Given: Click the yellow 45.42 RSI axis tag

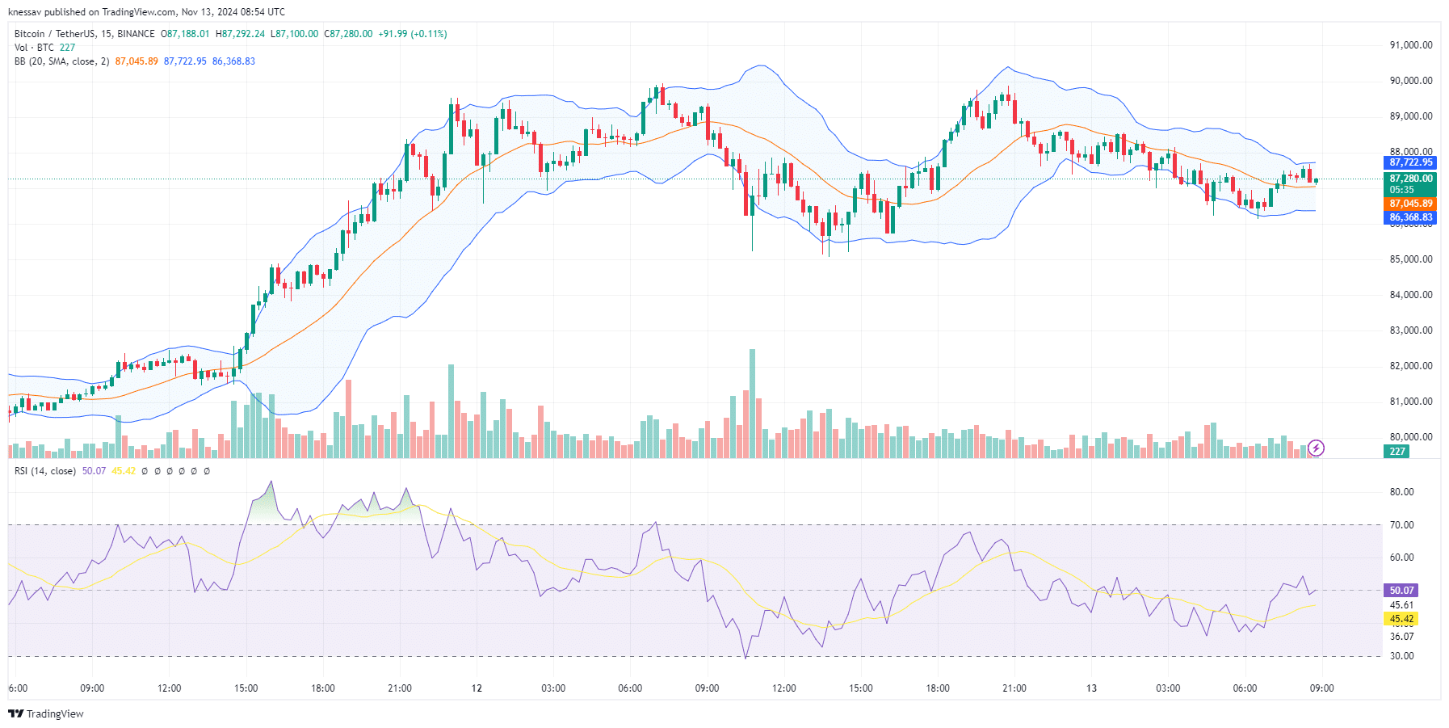Looking at the screenshot, I should (1401, 619).
